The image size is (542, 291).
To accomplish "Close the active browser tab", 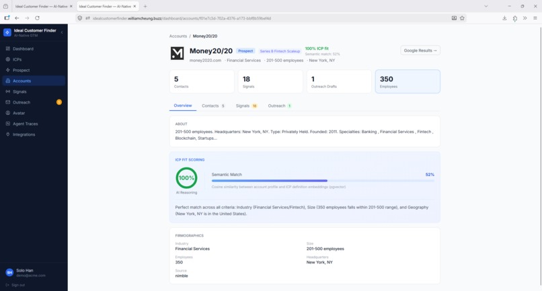I will pos(134,6).
